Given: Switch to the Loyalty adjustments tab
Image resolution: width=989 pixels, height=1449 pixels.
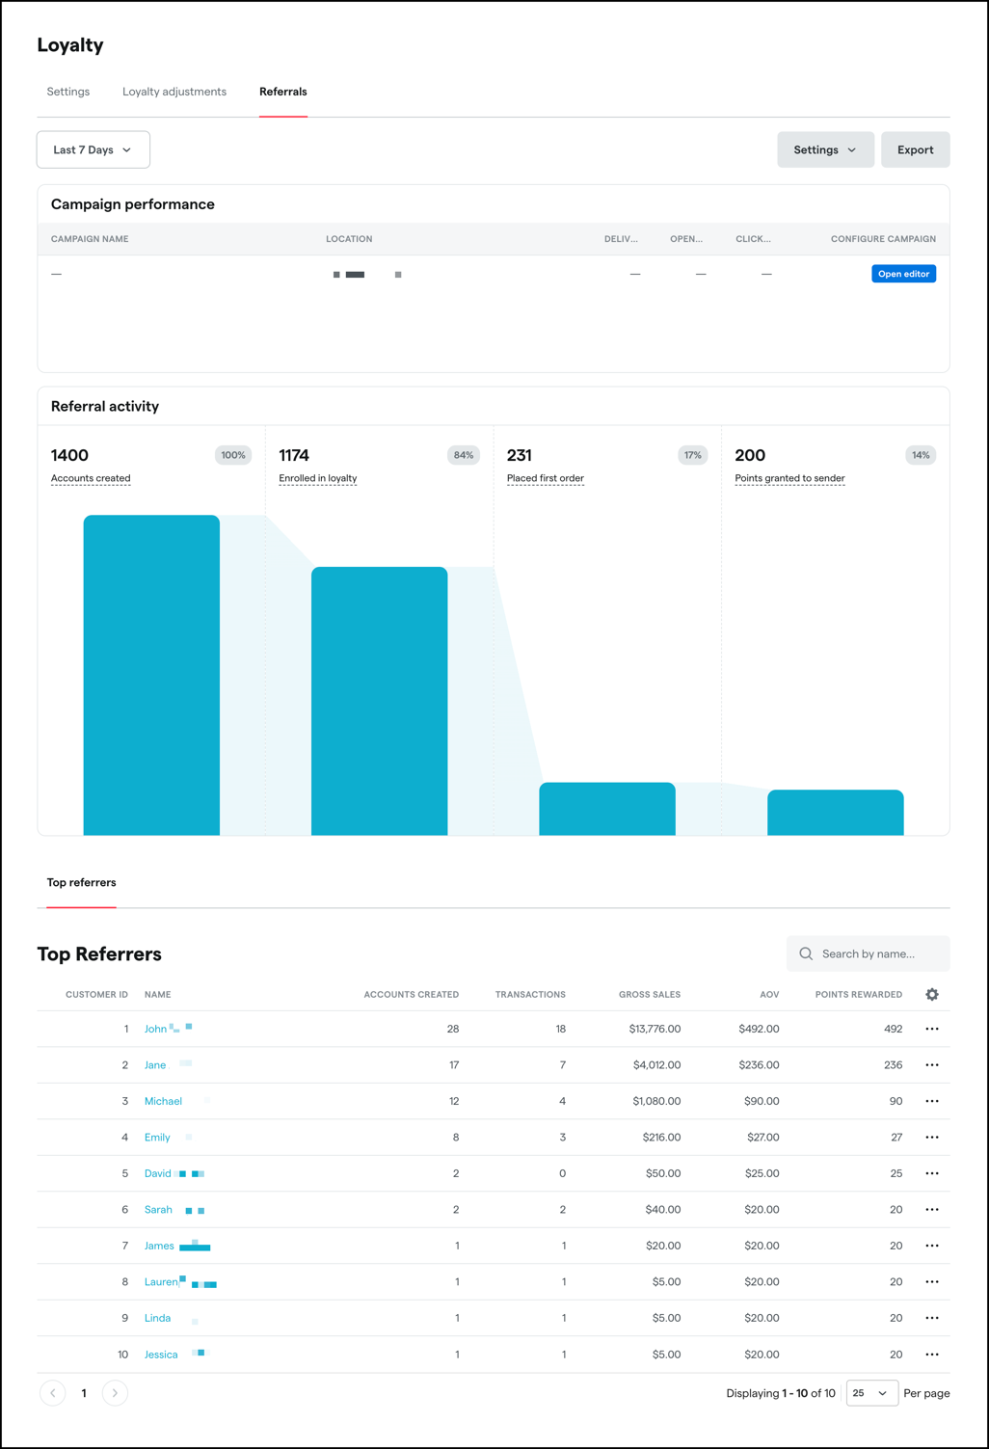Looking at the screenshot, I should pos(174,92).
